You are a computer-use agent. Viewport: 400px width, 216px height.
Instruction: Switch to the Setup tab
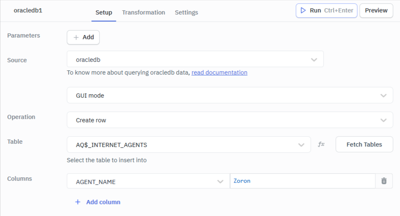[104, 12]
